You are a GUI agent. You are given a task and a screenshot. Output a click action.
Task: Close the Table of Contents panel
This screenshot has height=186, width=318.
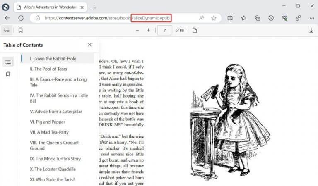click(90, 45)
